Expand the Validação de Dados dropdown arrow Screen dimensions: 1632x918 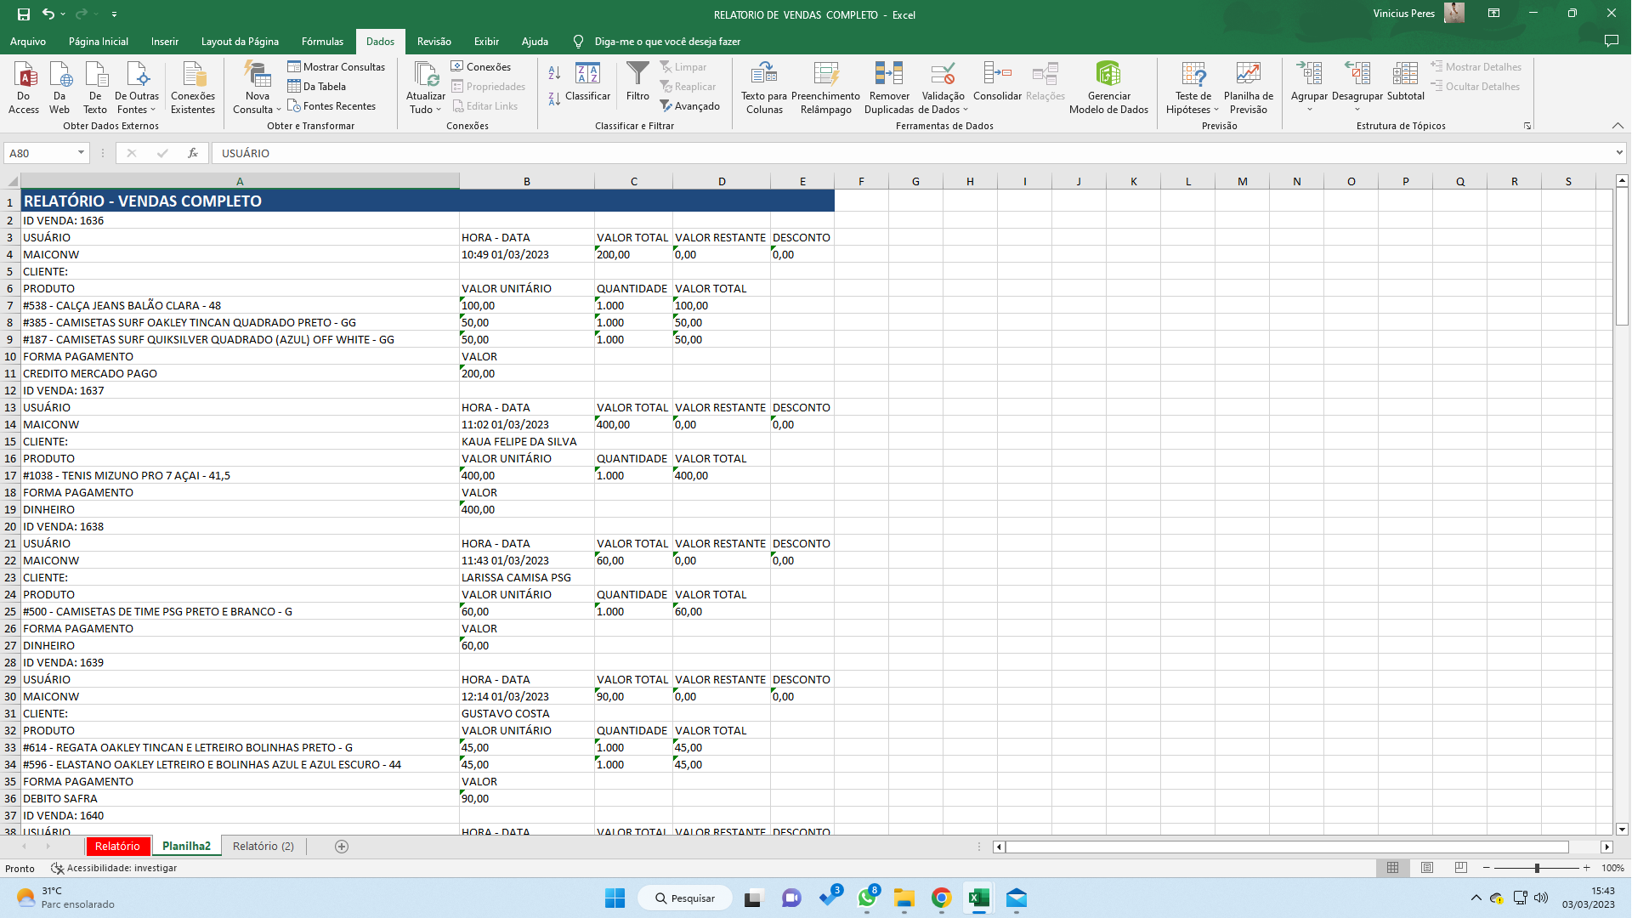[x=966, y=110]
